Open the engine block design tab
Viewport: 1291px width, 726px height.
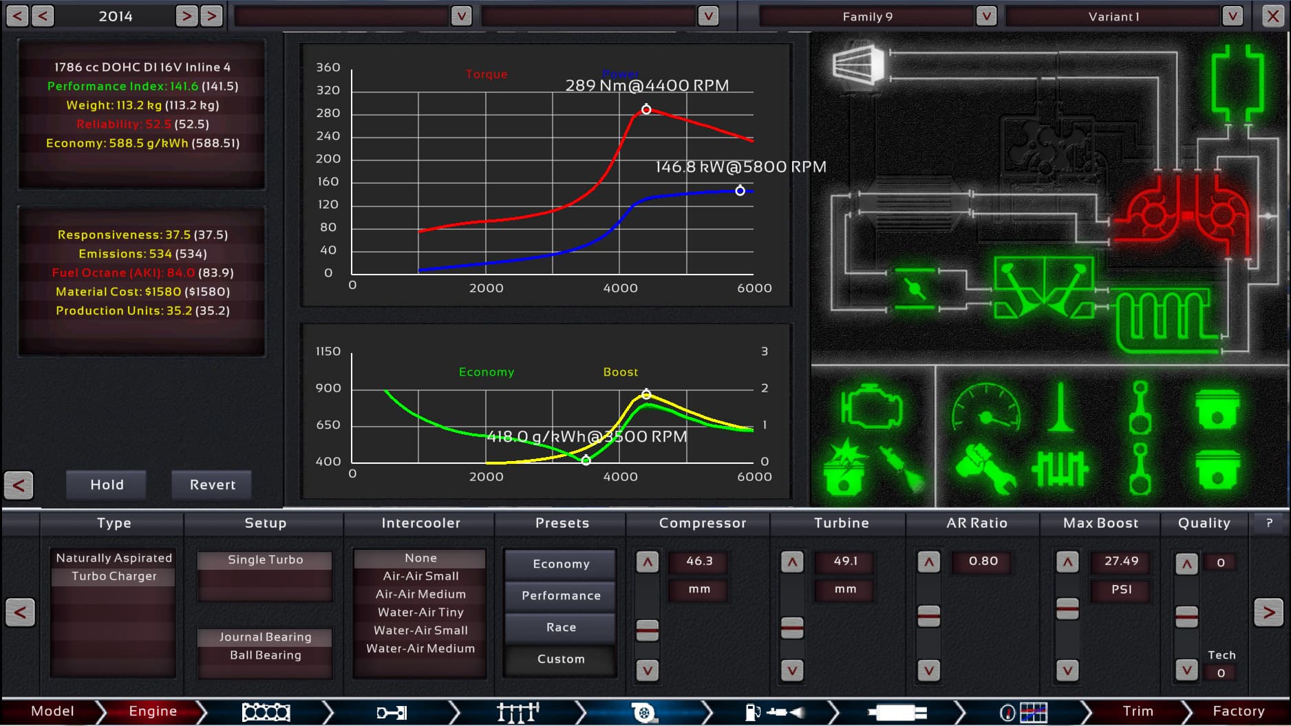tap(266, 712)
